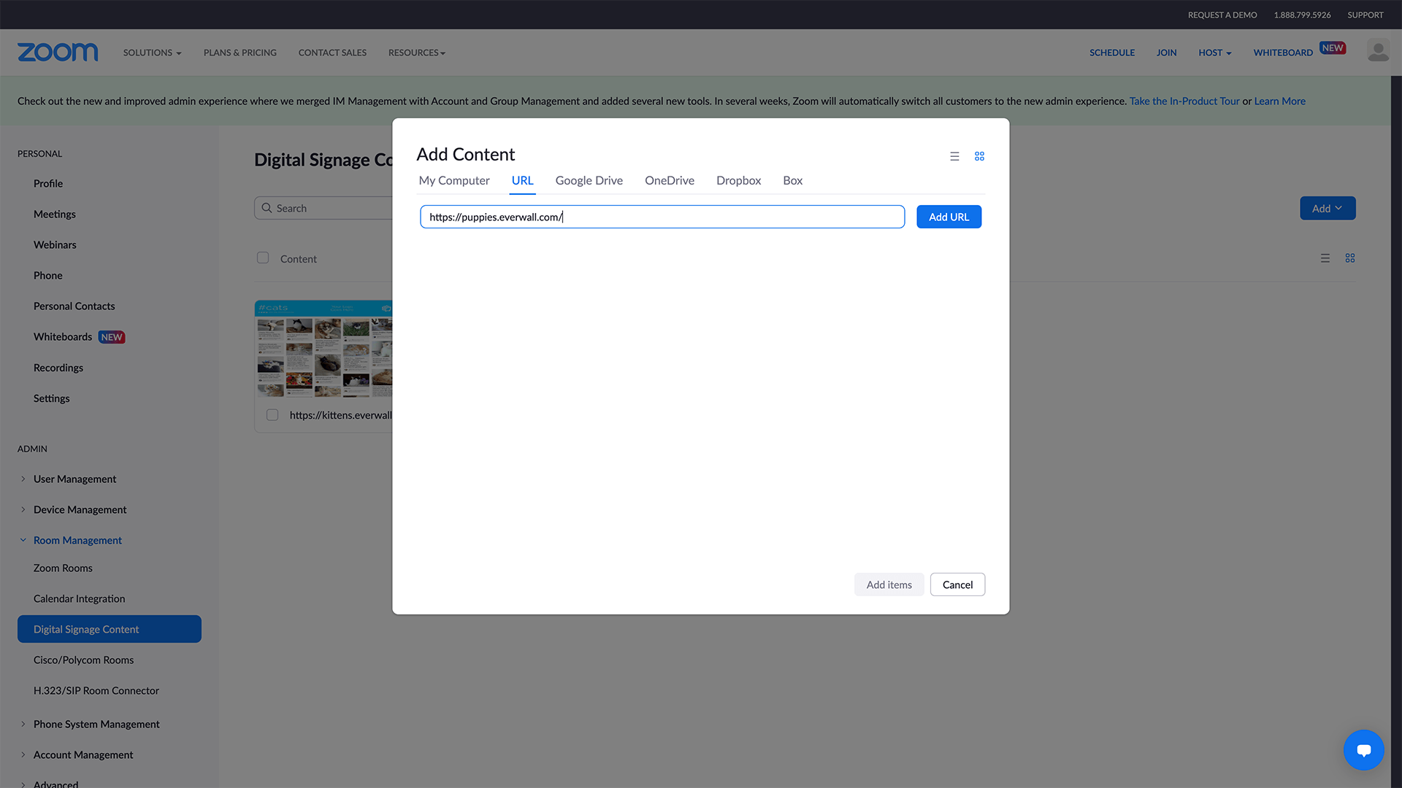Open the cats content thumbnail

click(x=323, y=349)
